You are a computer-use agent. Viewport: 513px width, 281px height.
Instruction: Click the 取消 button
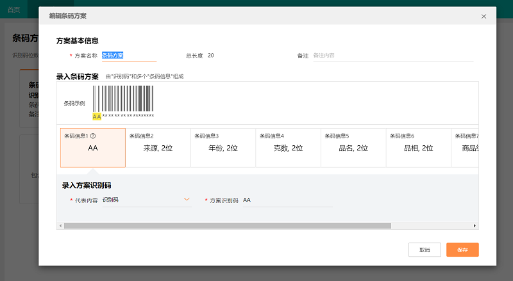pyautogui.click(x=425, y=250)
